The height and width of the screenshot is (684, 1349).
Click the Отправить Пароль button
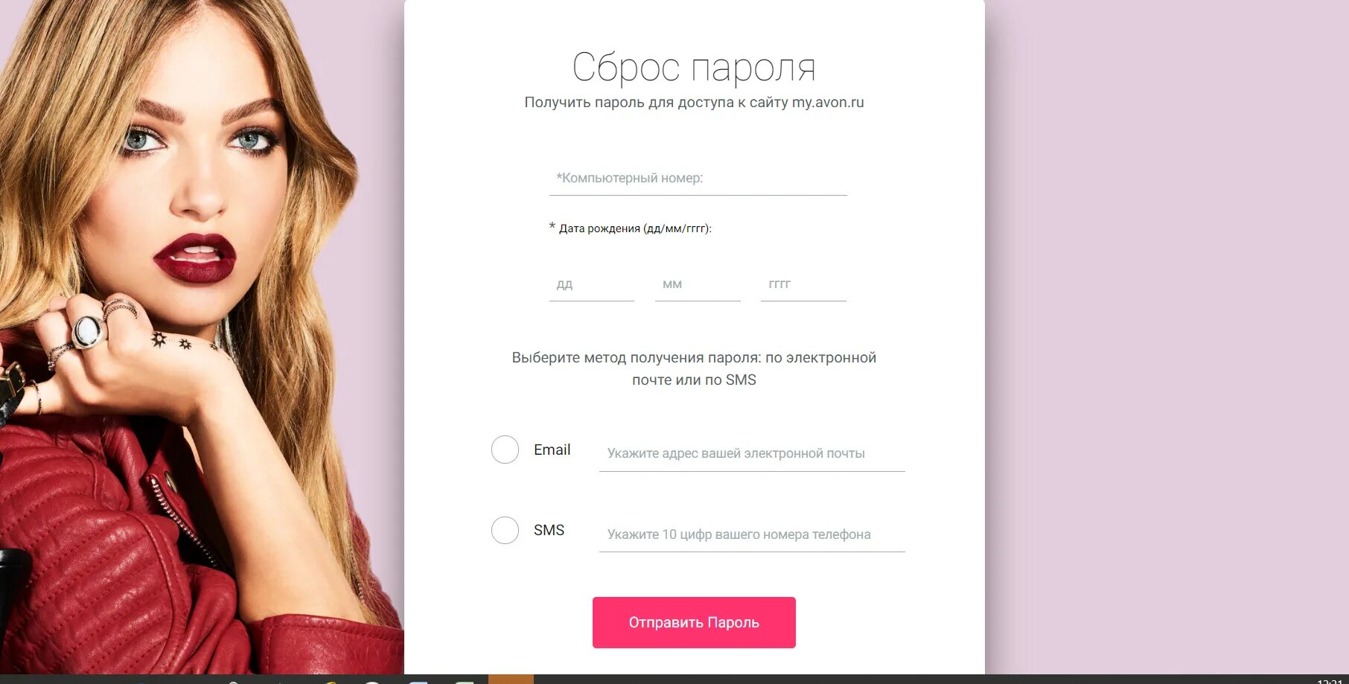[694, 622]
